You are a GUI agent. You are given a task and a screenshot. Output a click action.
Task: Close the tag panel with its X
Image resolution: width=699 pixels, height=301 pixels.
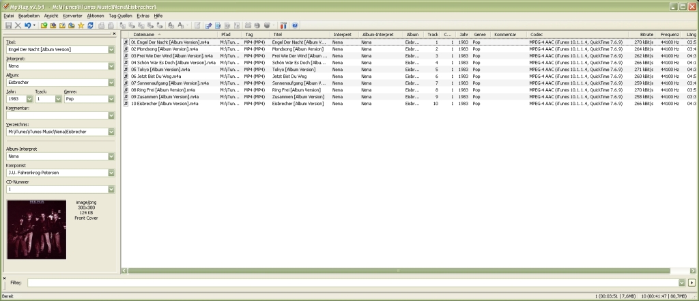pyautogui.click(x=113, y=33)
